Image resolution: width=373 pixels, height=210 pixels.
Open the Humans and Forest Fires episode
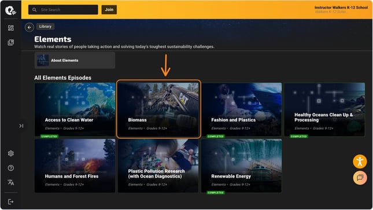75,165
